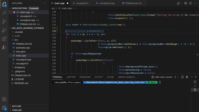Open the new terminal profile dropdown
199x112 pixels.
coord(178,77)
